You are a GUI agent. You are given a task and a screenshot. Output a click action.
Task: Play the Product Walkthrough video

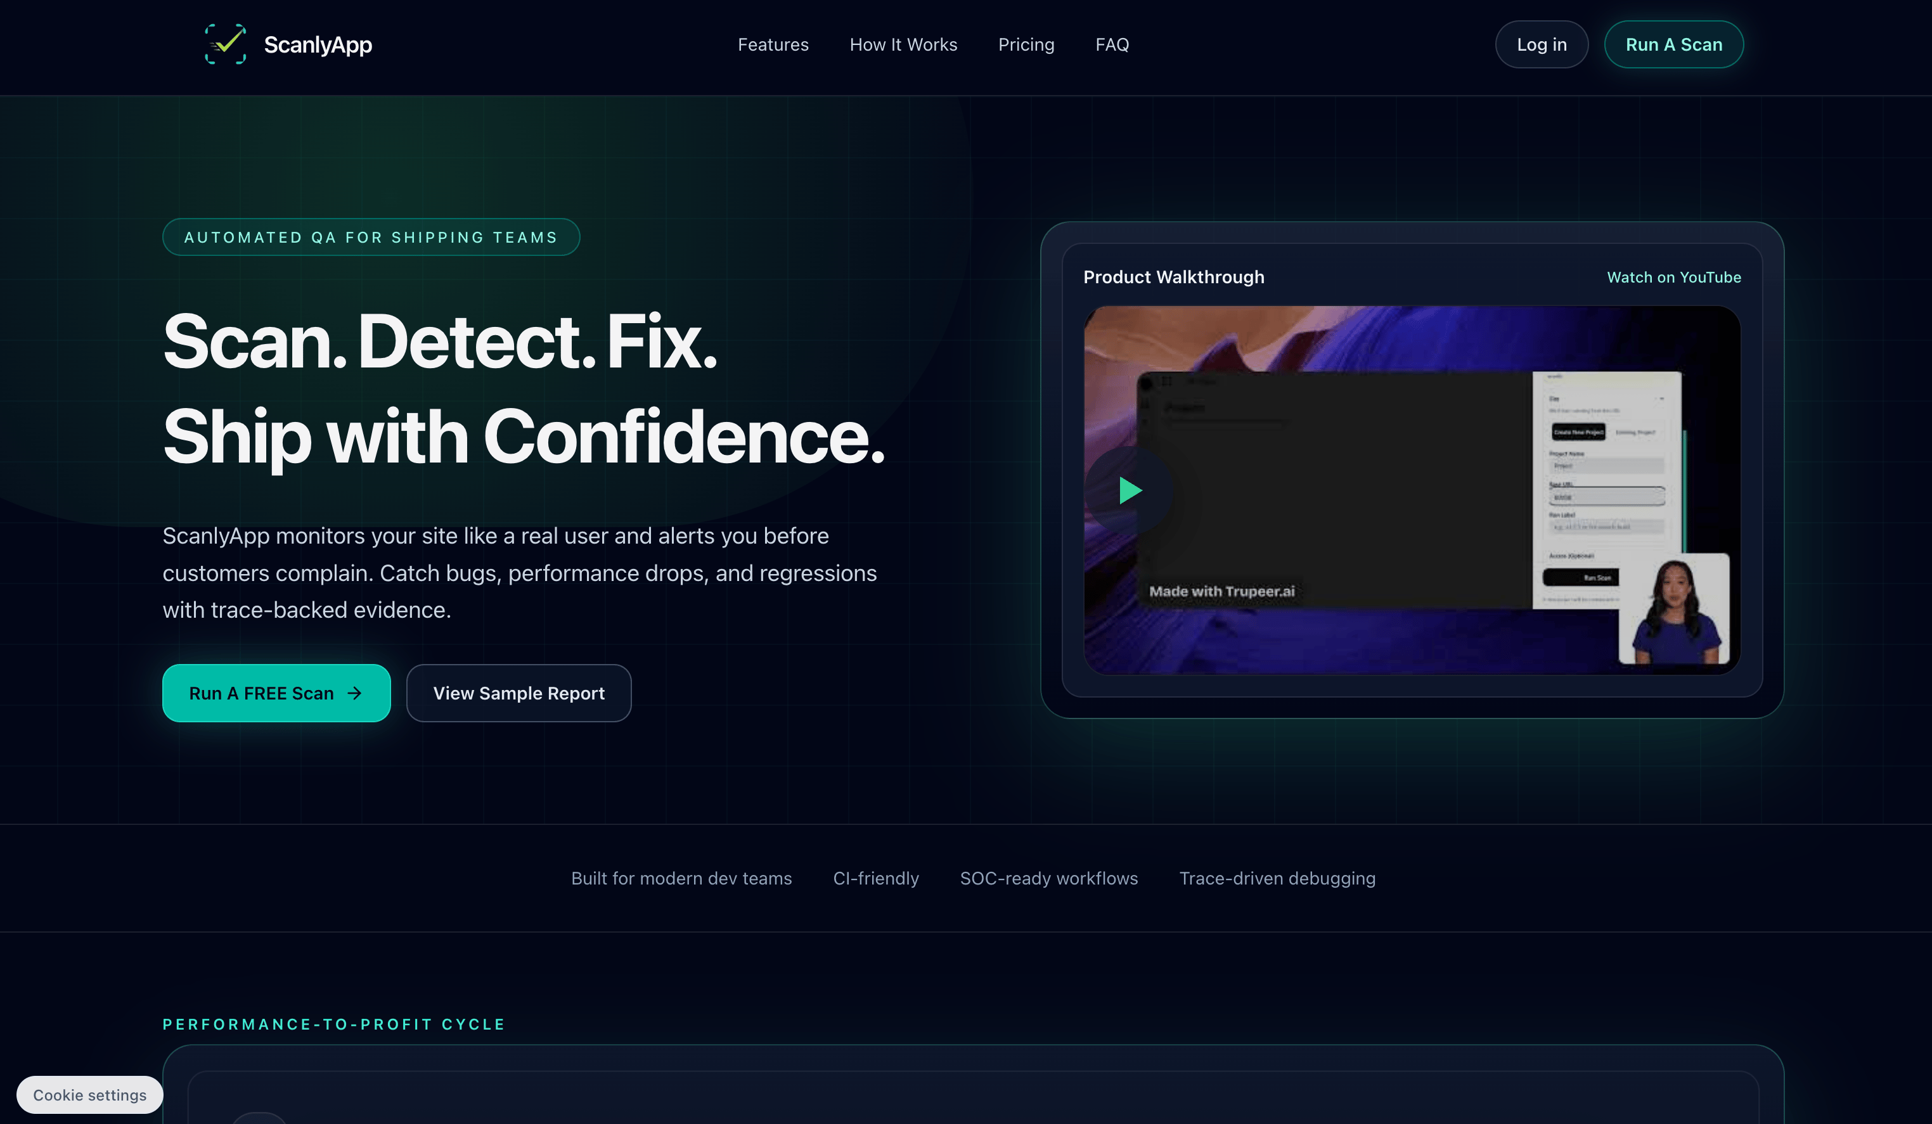(1128, 490)
